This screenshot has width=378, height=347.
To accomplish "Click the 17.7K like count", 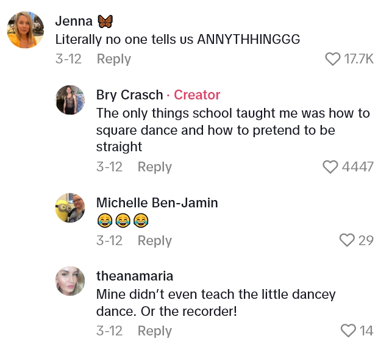I will (x=358, y=59).
